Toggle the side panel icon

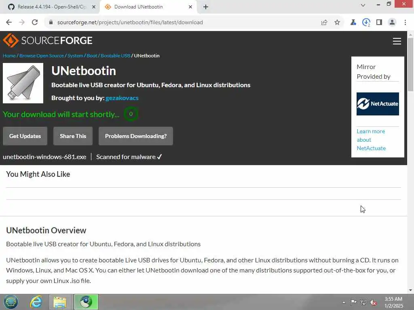coord(379,23)
